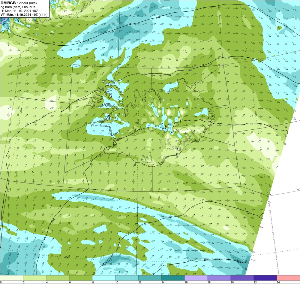Select the 10–12 m/s teal legend swatch

pos(127,278)
